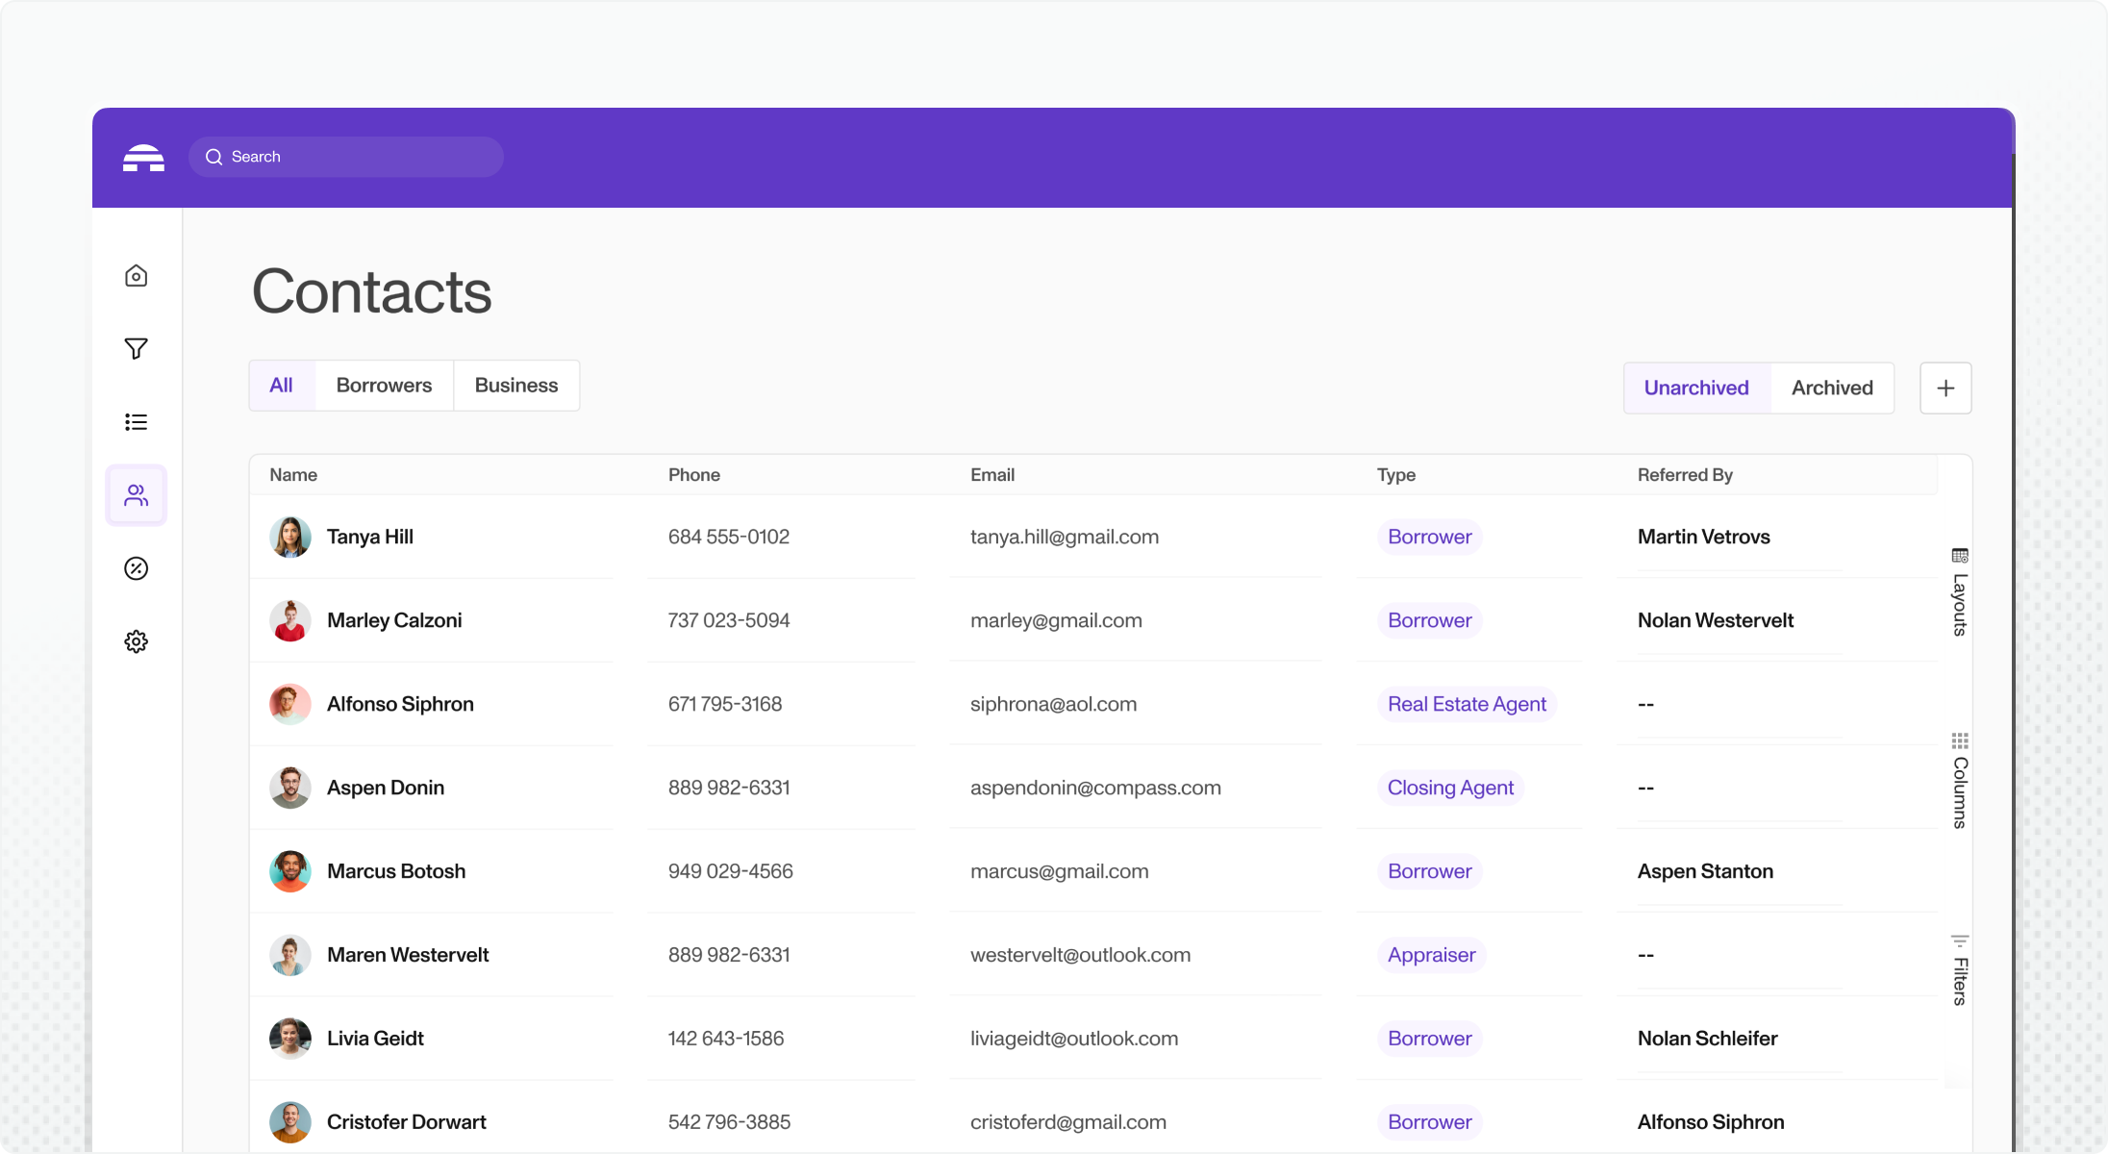Viewport: 2108px width, 1154px height.
Task: Click the Real Estate Agent type badge
Action: (x=1466, y=704)
